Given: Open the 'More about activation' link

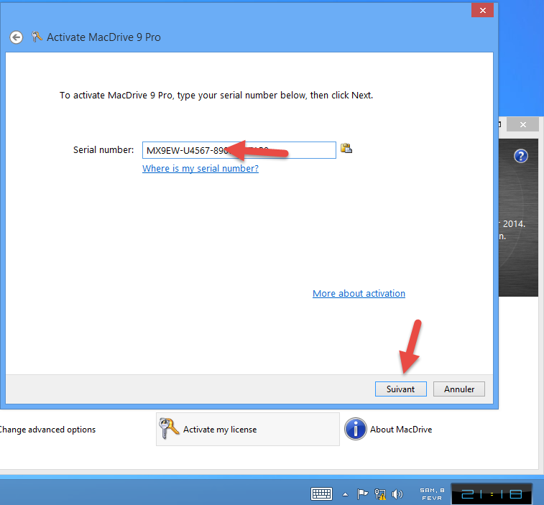Looking at the screenshot, I should [x=359, y=293].
